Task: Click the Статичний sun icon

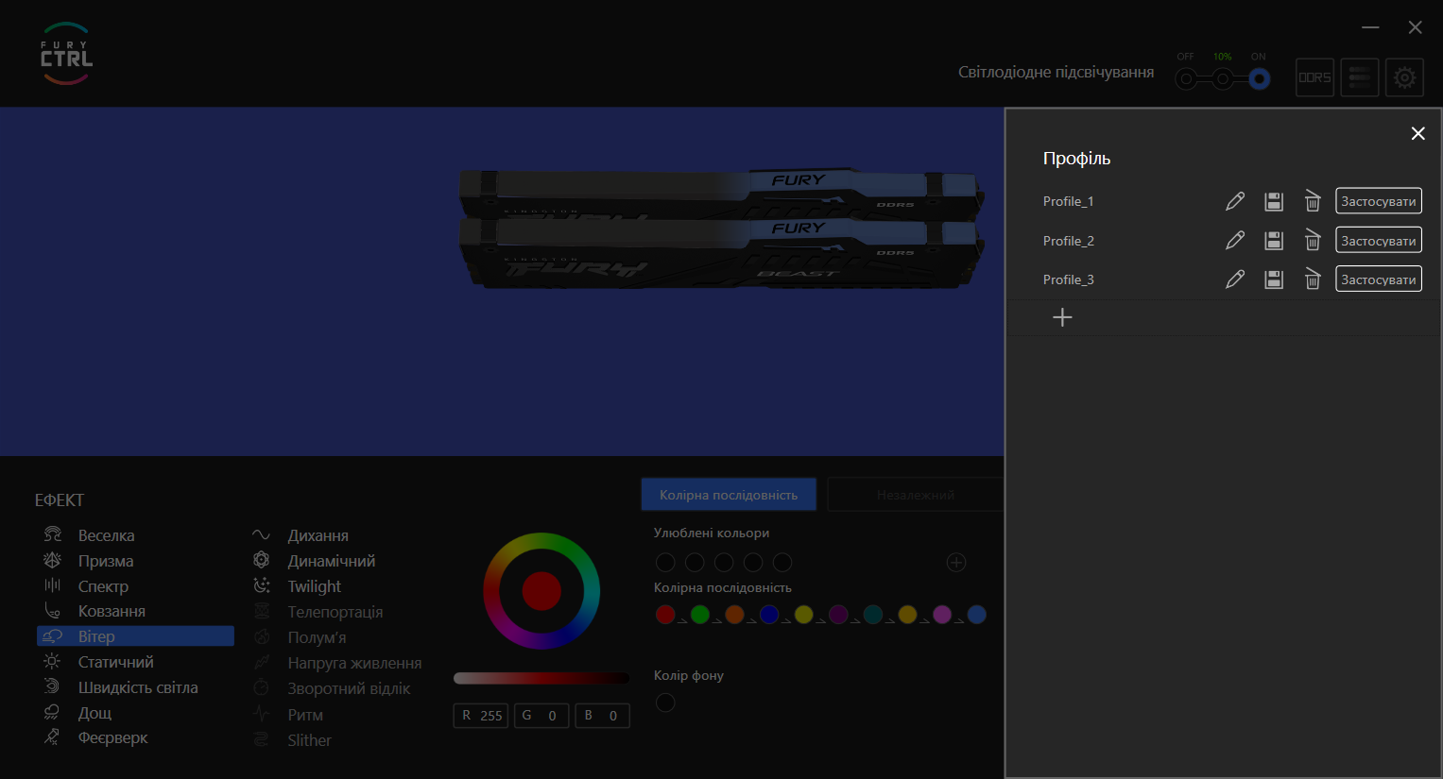Action: [53, 662]
